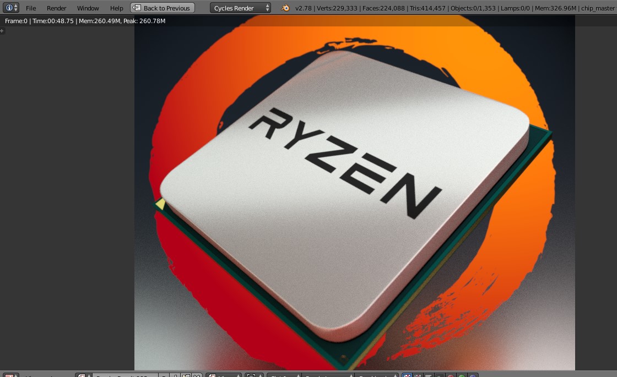The image size is (617, 377).
Task: Click the Time:00:48.75 render info
Action: [53, 21]
